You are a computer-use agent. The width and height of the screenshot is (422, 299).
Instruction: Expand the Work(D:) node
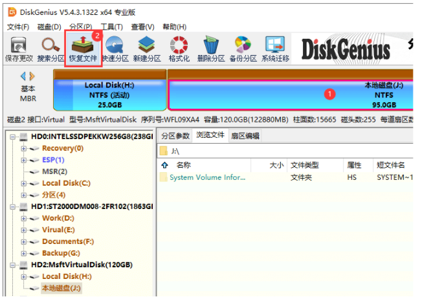tap(24, 219)
